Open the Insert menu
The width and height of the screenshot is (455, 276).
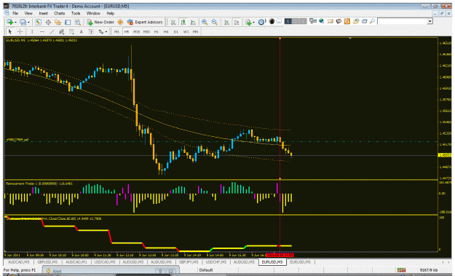43,13
